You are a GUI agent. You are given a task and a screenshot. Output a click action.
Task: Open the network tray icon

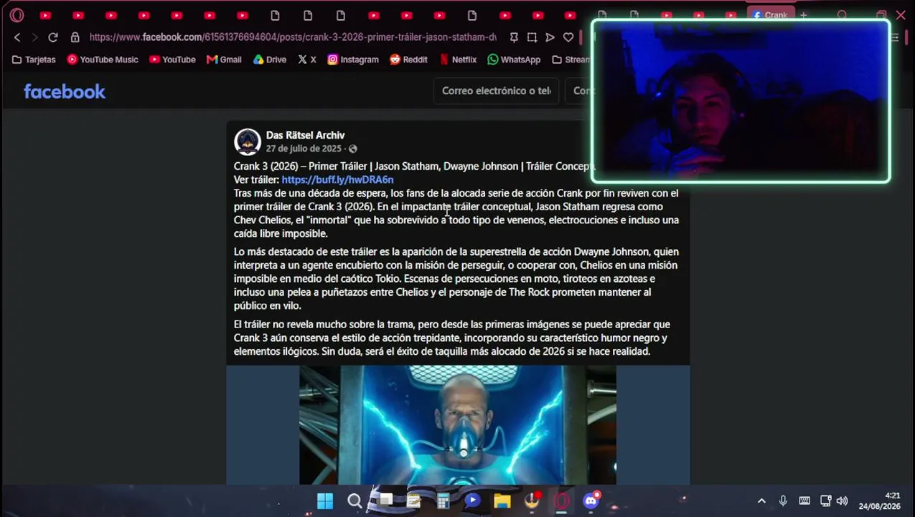click(825, 500)
